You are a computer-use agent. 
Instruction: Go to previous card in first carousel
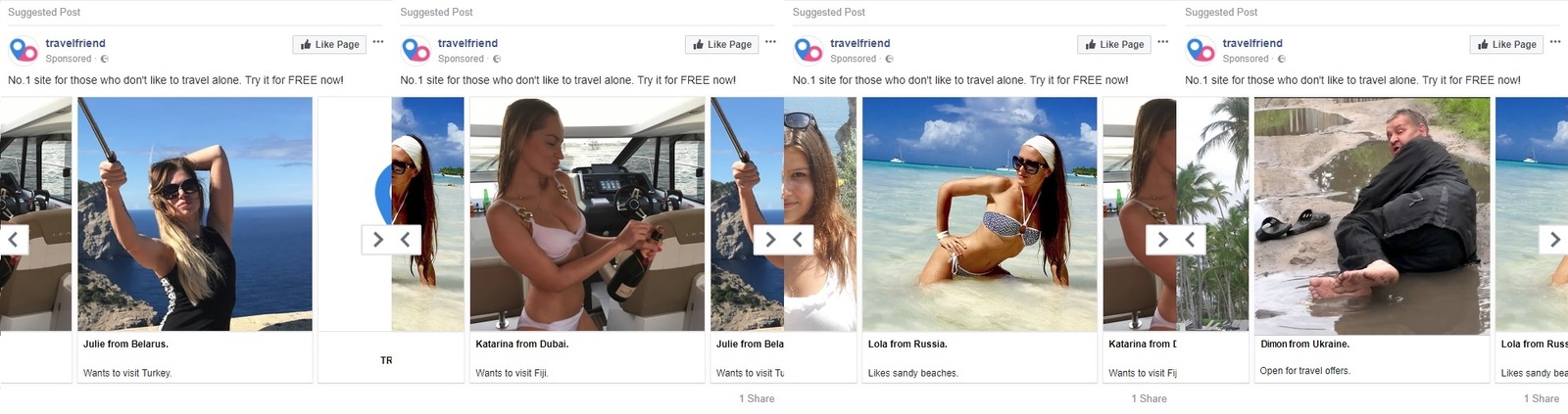(13, 239)
